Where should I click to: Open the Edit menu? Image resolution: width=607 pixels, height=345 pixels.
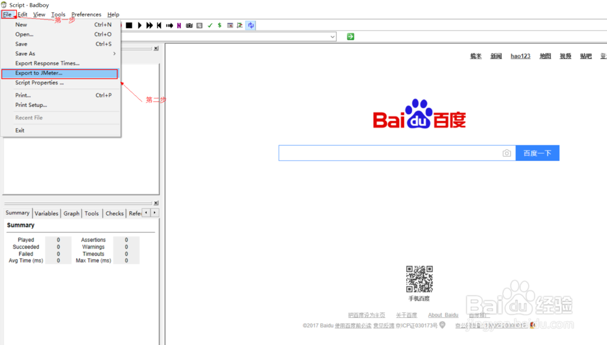pos(22,15)
